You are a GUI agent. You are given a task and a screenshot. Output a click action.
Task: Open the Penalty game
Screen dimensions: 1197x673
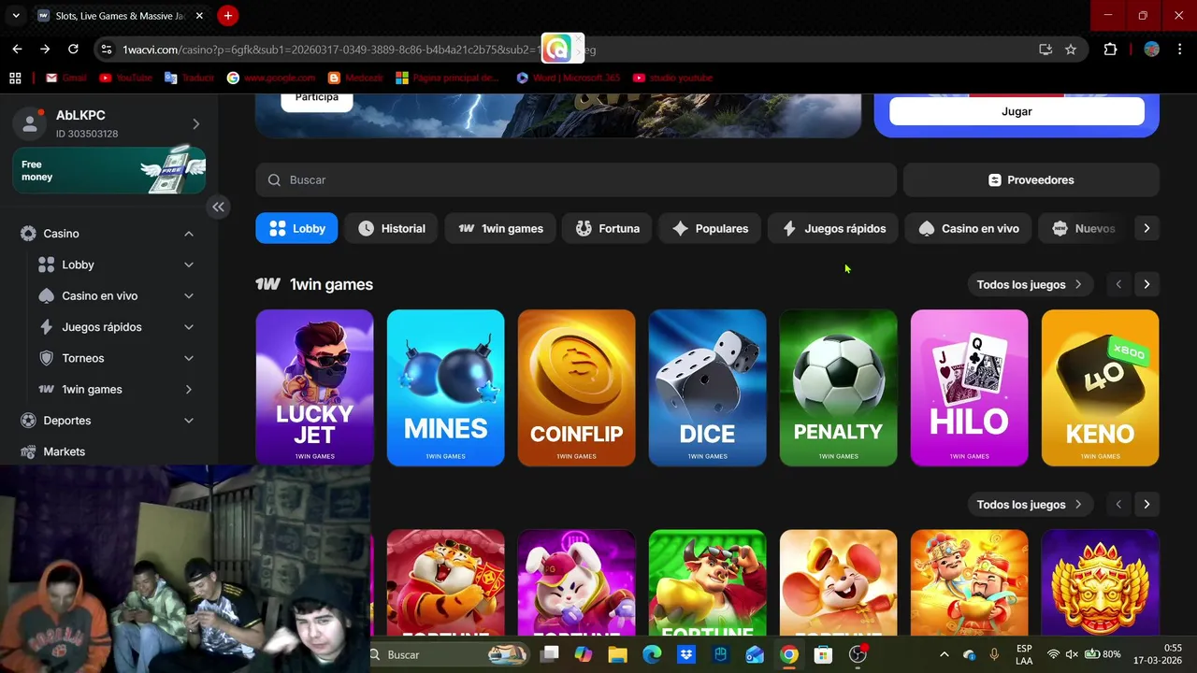[x=838, y=388]
